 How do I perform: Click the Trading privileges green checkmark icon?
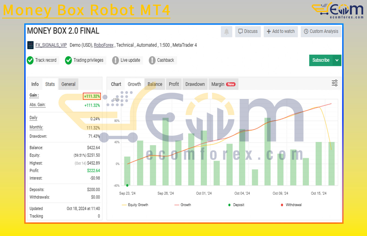(x=68, y=60)
